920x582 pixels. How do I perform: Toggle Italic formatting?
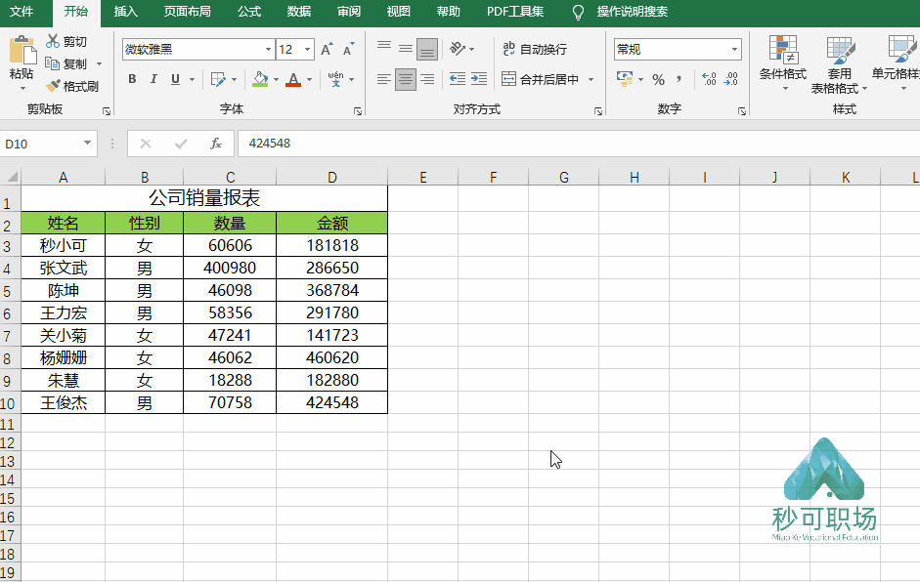152,78
